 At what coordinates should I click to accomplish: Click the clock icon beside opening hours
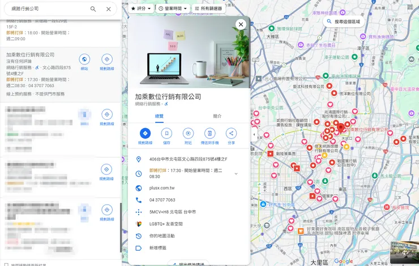(x=138, y=173)
